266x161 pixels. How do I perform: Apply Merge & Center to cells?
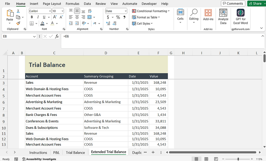[x=89, y=17]
